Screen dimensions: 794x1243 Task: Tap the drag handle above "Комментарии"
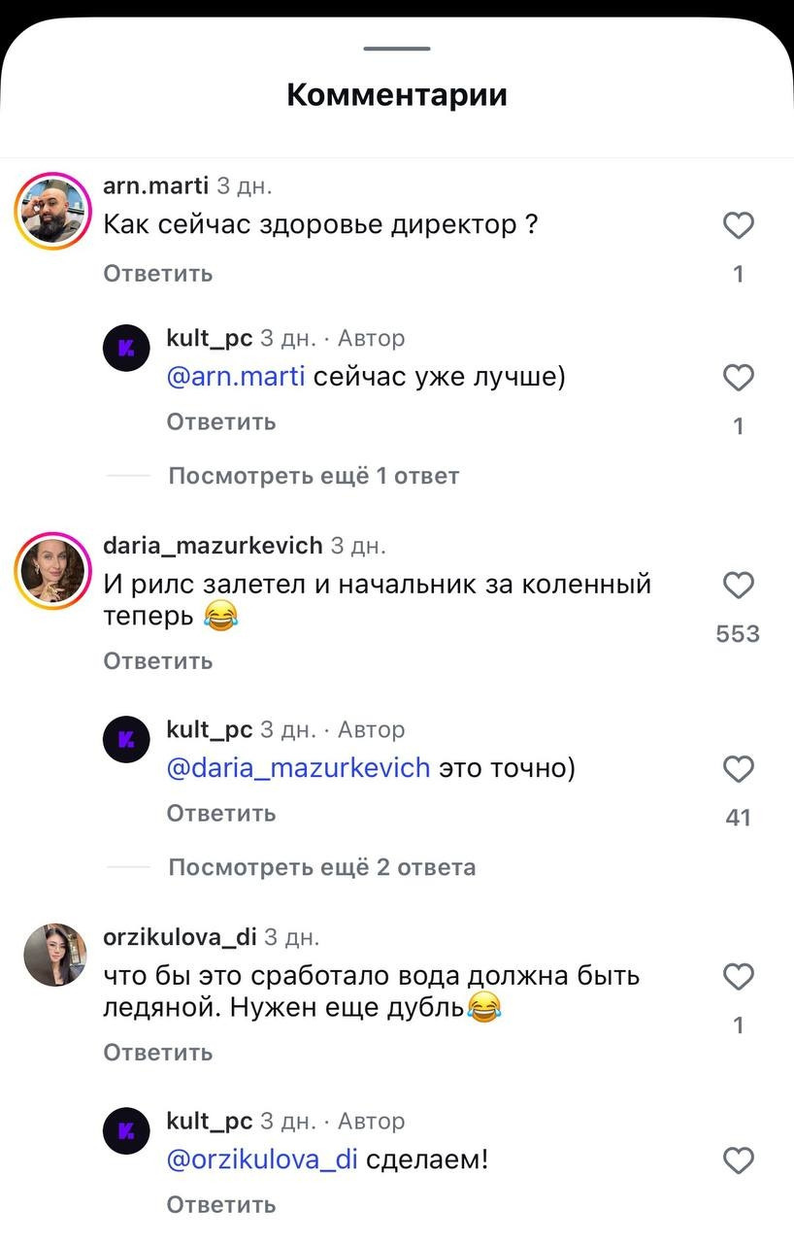tap(397, 49)
